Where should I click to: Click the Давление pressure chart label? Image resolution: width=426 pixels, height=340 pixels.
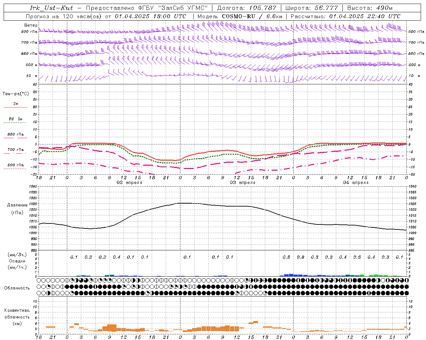coord(17,205)
